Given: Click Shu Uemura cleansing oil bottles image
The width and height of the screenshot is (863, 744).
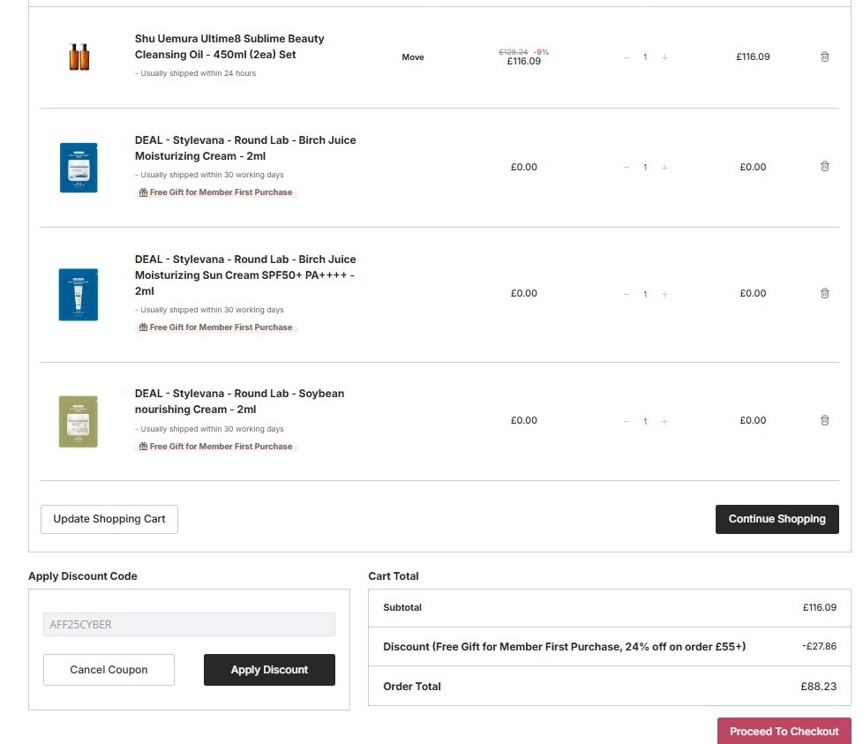Looking at the screenshot, I should pos(79,57).
